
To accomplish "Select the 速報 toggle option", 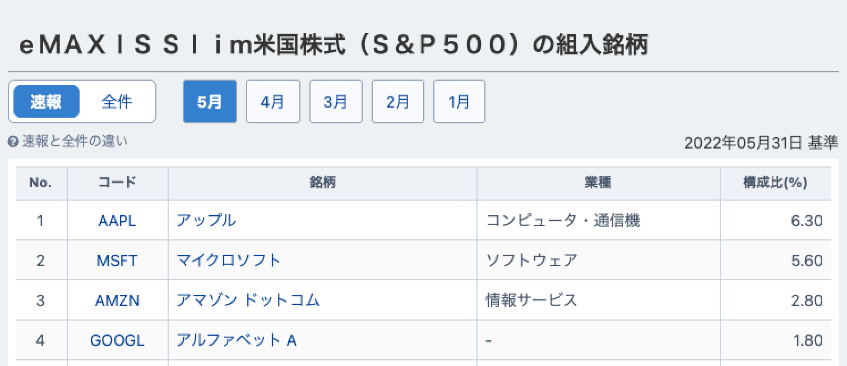I will click(47, 101).
